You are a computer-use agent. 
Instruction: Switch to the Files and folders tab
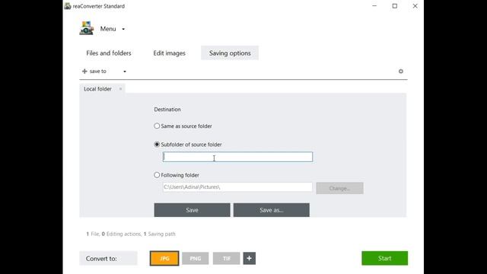pyautogui.click(x=109, y=53)
